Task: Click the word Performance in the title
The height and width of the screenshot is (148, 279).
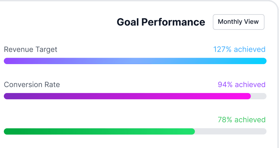Action: [173, 22]
